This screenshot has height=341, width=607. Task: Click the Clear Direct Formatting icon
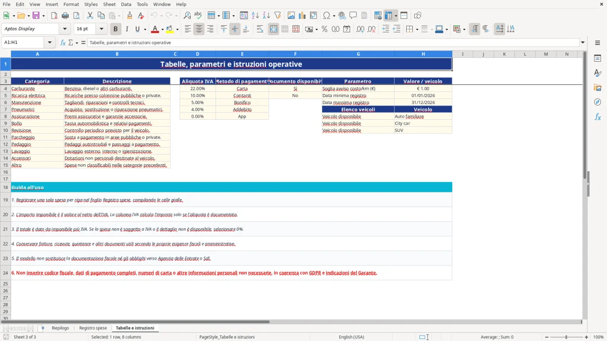[x=141, y=16]
